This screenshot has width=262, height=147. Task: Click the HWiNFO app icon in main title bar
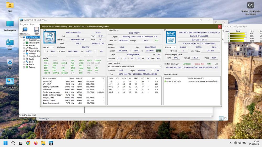[x=21, y=20]
